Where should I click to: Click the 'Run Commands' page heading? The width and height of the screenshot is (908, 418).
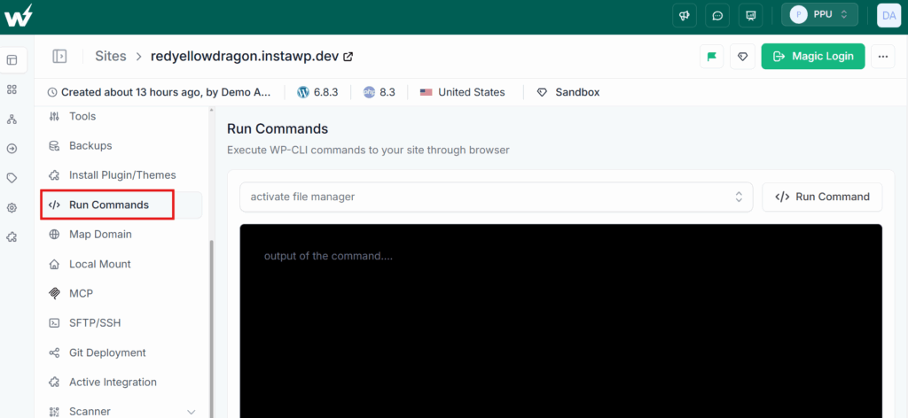[278, 128]
